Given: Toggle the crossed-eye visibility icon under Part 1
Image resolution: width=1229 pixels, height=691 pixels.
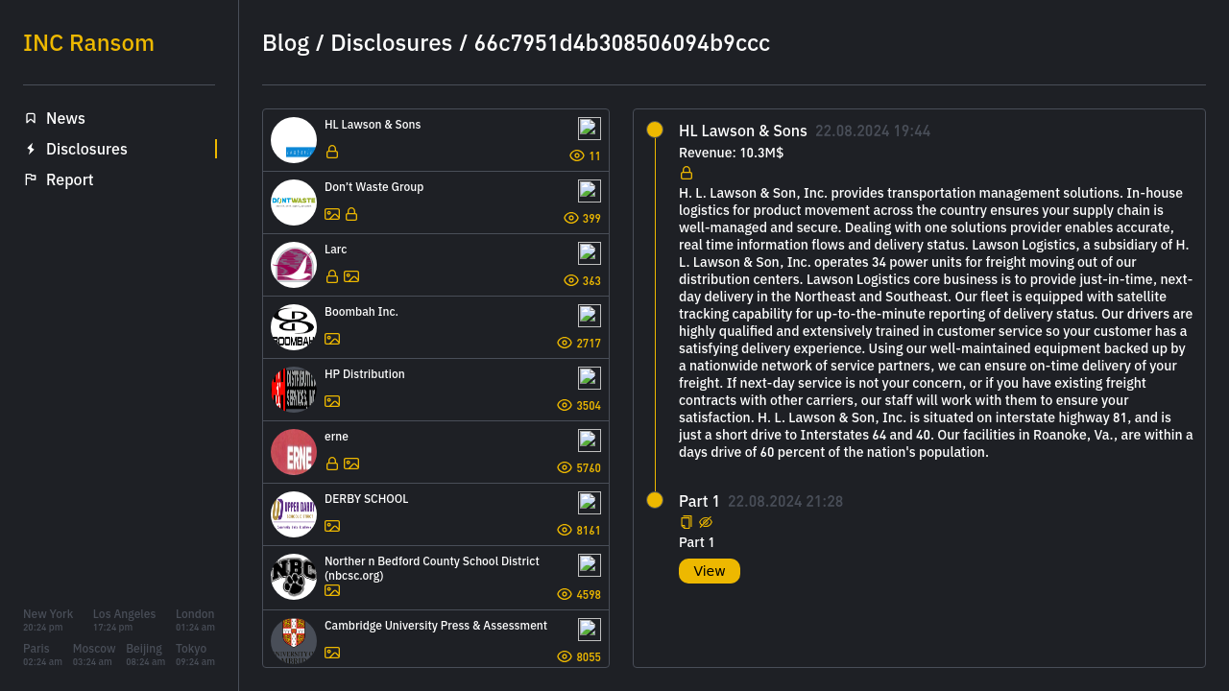Looking at the screenshot, I should coord(706,522).
